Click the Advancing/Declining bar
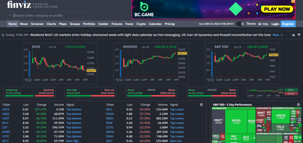This screenshot has height=143, width=303. point(30,92)
